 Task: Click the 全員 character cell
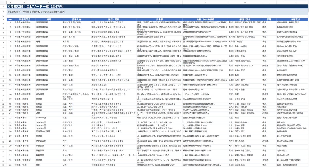pos(76,165)
